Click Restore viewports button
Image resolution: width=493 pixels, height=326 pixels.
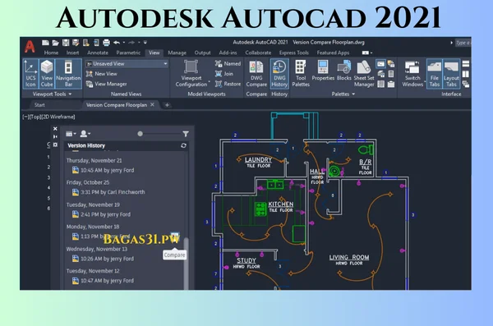point(228,84)
